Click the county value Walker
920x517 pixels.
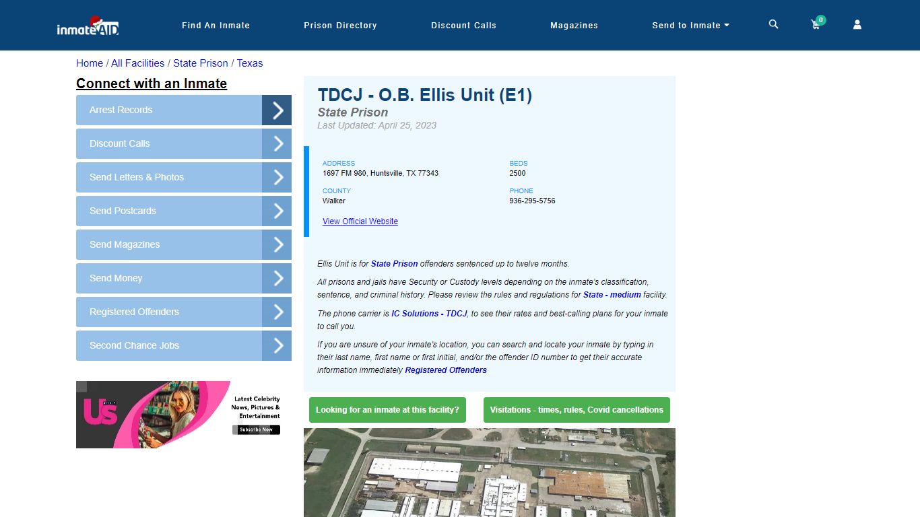pyautogui.click(x=334, y=201)
